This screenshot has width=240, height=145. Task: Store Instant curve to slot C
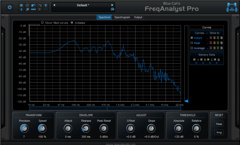(218, 38)
